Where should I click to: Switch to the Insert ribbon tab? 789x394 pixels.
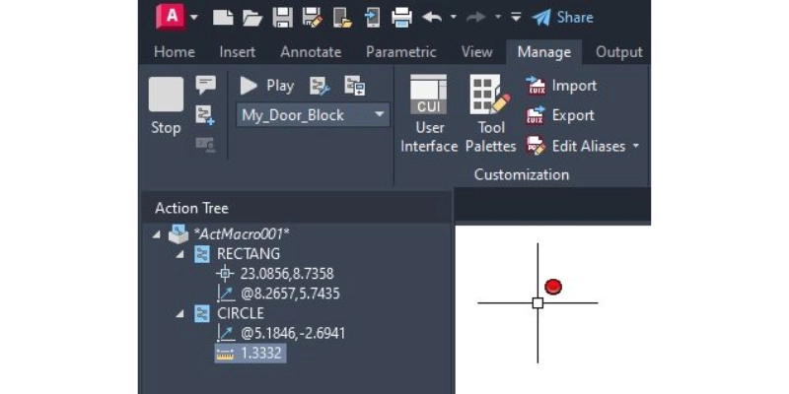tap(238, 52)
